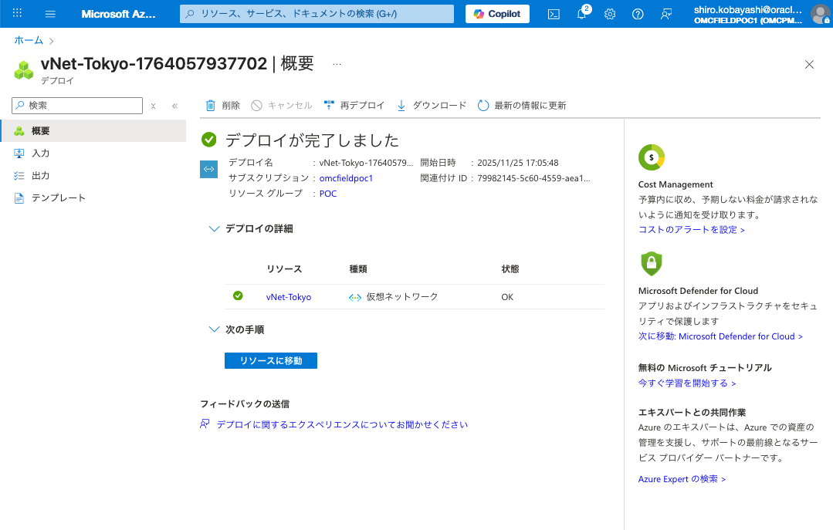Open the help question mark icon
The width and height of the screenshot is (833, 530).
[638, 14]
